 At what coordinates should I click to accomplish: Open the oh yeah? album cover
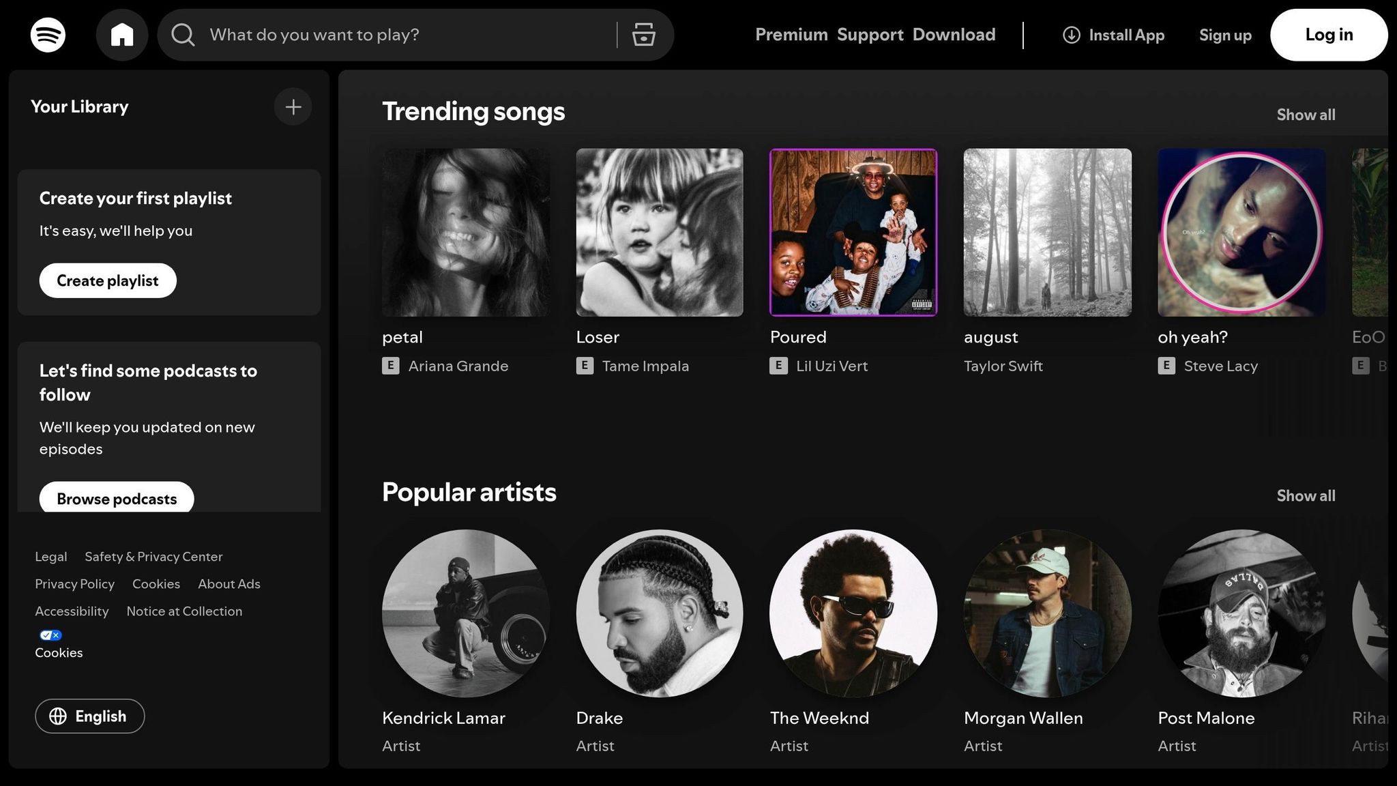(1241, 233)
